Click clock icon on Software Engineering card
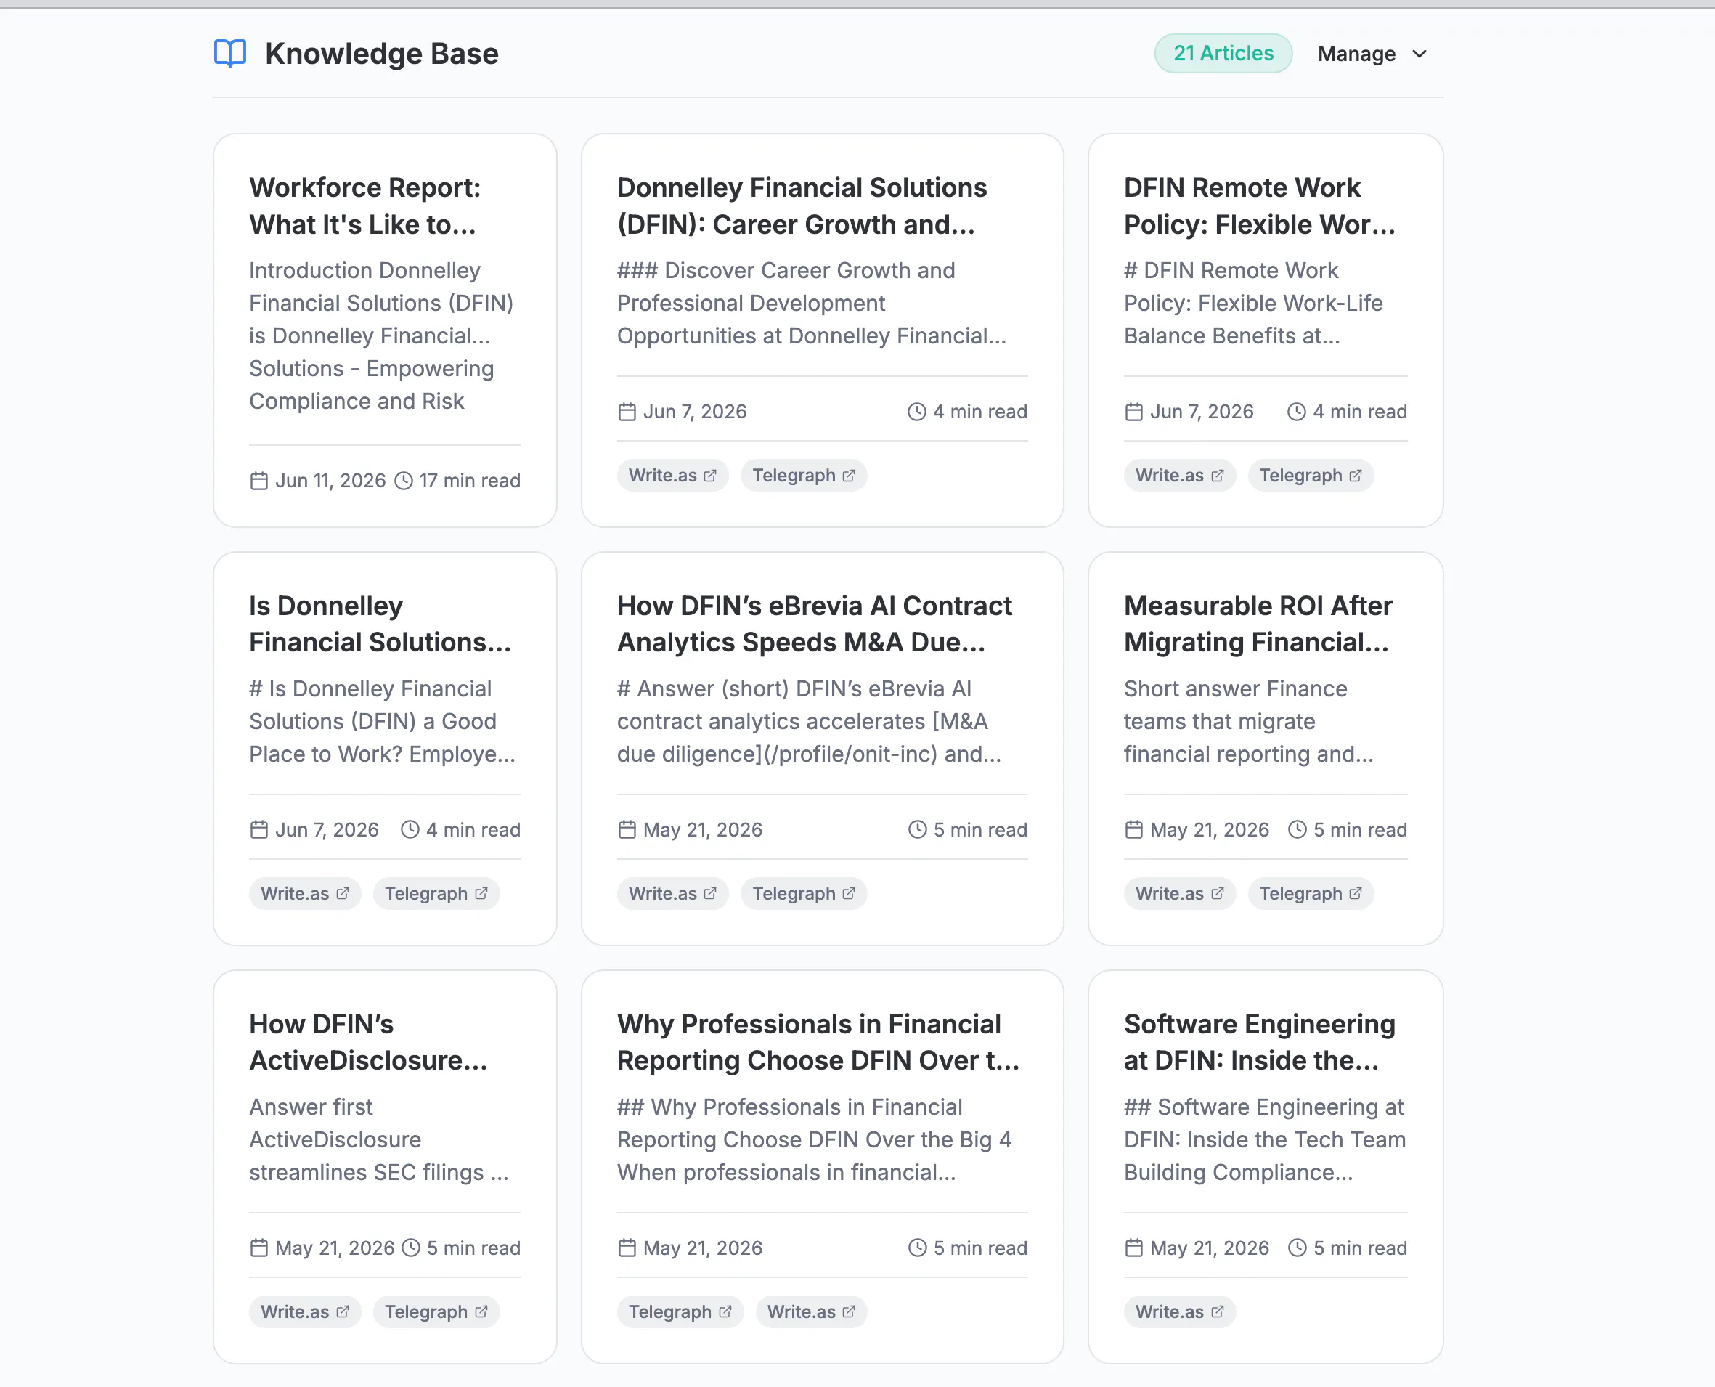This screenshot has height=1387, width=1715. click(x=1298, y=1248)
